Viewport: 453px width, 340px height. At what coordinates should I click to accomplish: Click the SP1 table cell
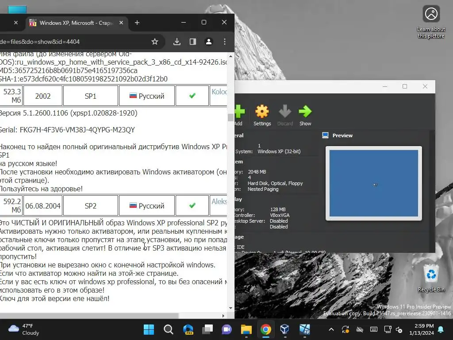point(90,96)
